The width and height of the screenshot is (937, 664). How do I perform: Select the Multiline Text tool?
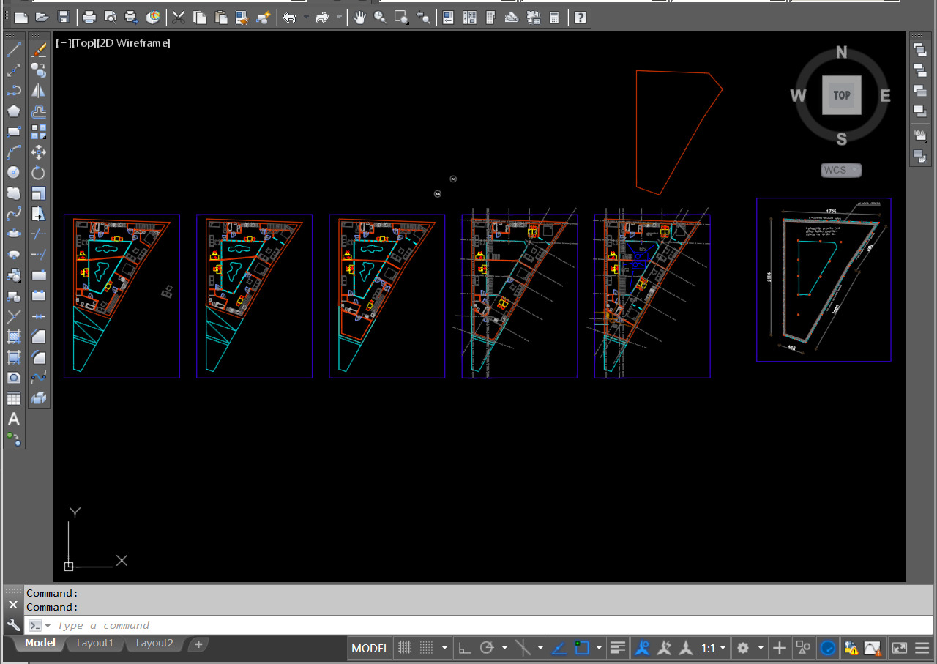[x=14, y=419]
